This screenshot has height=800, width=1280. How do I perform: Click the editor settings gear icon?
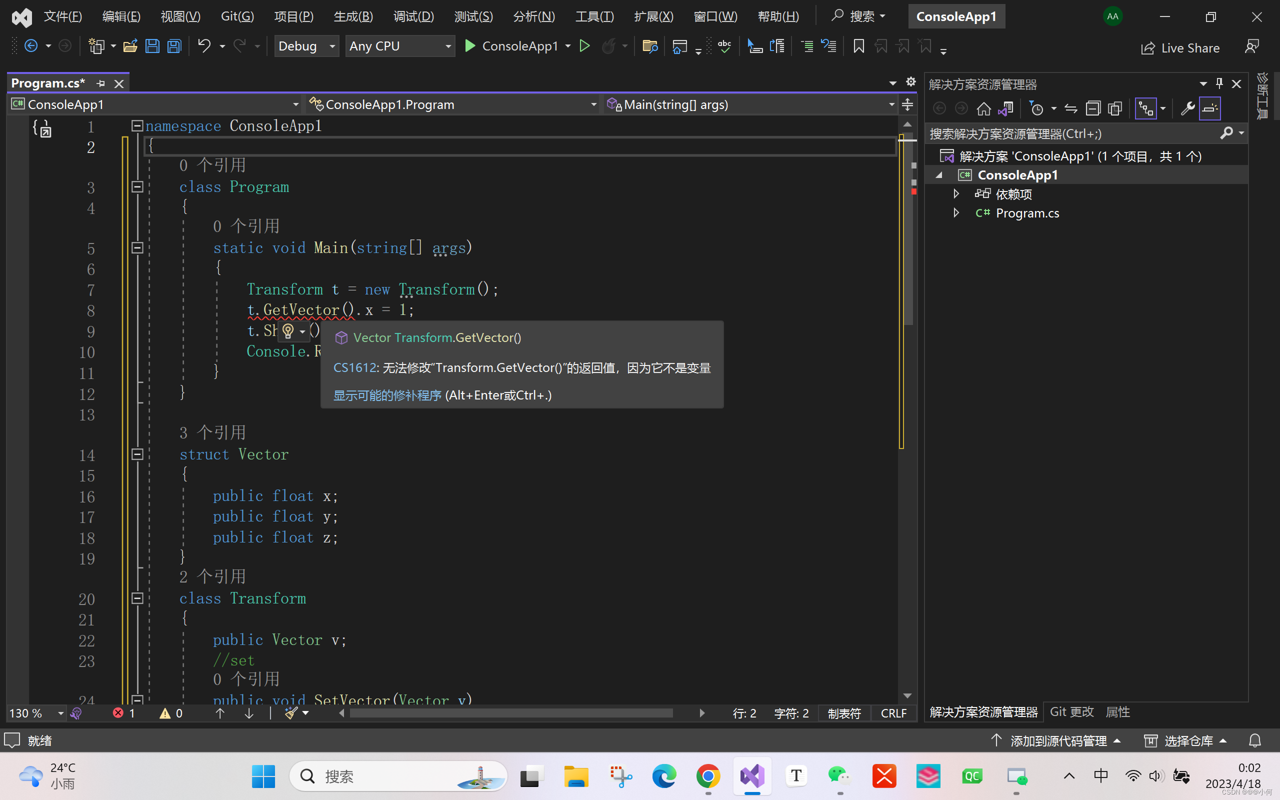910,81
